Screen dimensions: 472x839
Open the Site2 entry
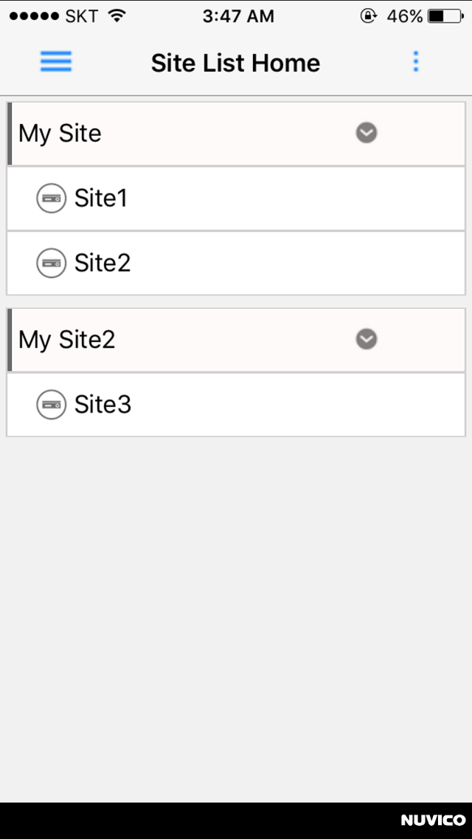103,263
